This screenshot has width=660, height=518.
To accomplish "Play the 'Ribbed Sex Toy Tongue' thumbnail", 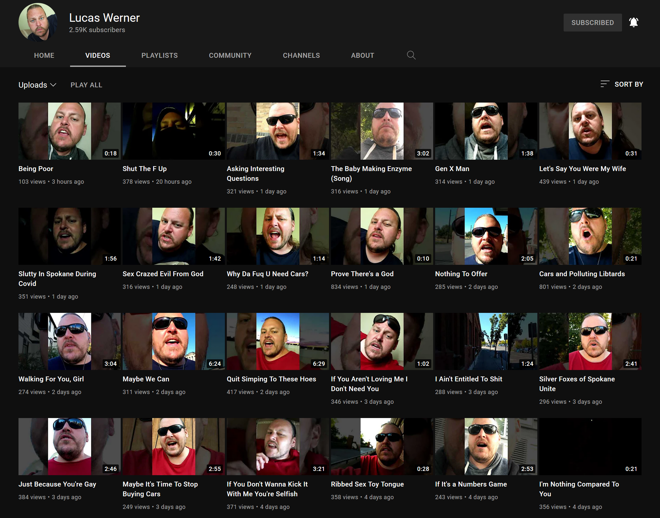I will click(x=382, y=447).
